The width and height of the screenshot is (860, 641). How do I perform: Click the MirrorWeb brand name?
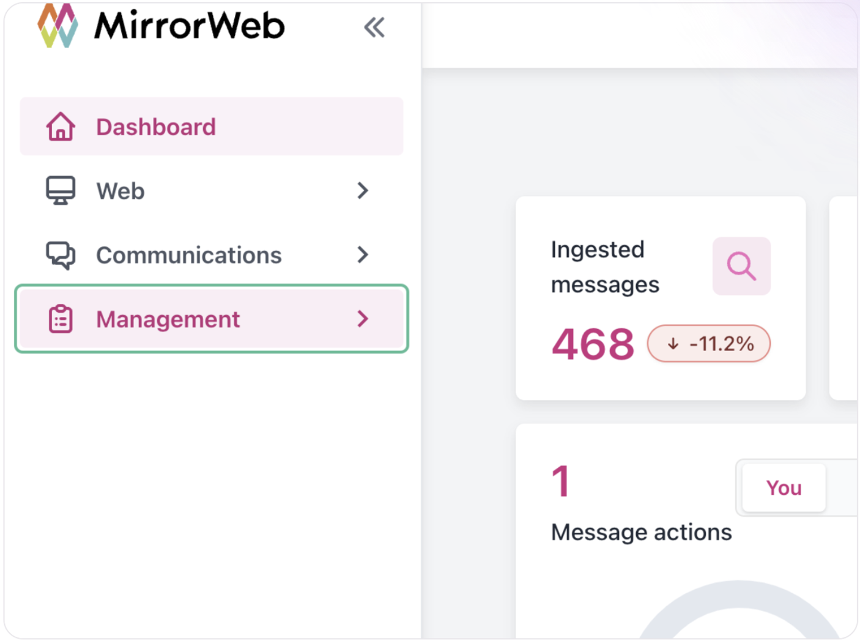click(190, 26)
